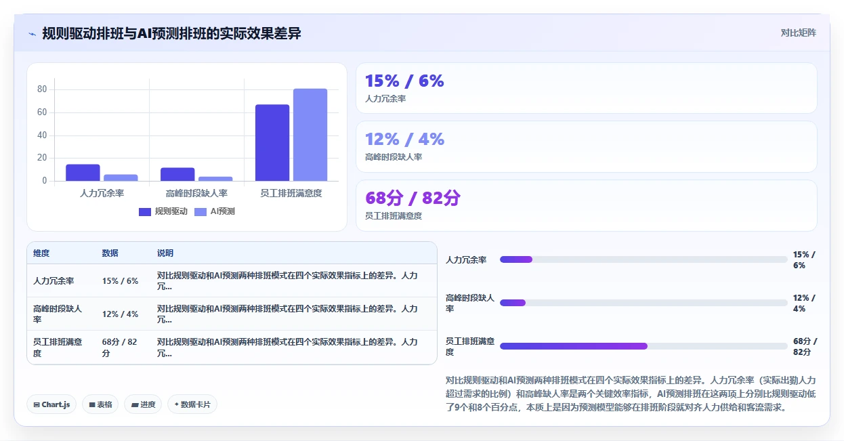The image size is (844, 441).
Task: Select the 68分 / 82分 stat card value
Action: tap(413, 198)
